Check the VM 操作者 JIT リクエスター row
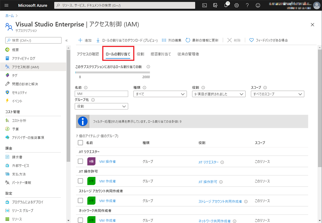Image resolution: width=322 pixels, height=223 pixels. pyautogui.click(x=81, y=161)
